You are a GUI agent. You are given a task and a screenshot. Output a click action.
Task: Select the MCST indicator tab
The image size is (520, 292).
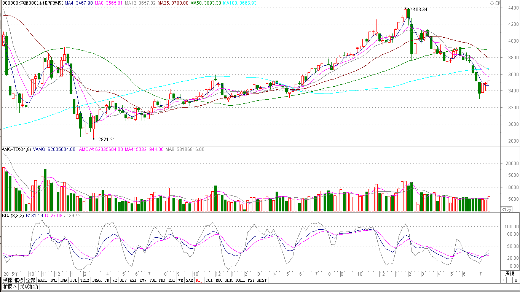coord(262,280)
